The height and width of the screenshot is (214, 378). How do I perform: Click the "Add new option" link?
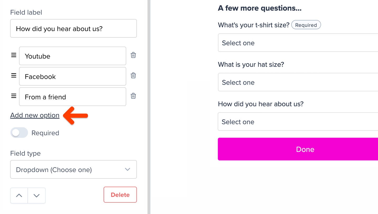point(35,115)
